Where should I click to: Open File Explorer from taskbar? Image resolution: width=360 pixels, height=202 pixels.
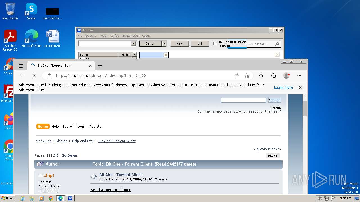[32, 198]
